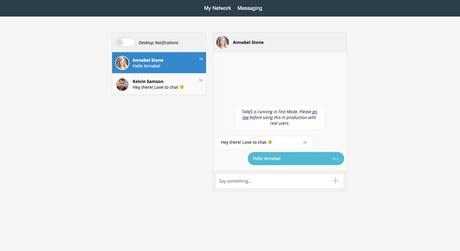Click Annabel Stone's name in chat header
Screen dimensions: 460x251
pyautogui.click(x=248, y=42)
